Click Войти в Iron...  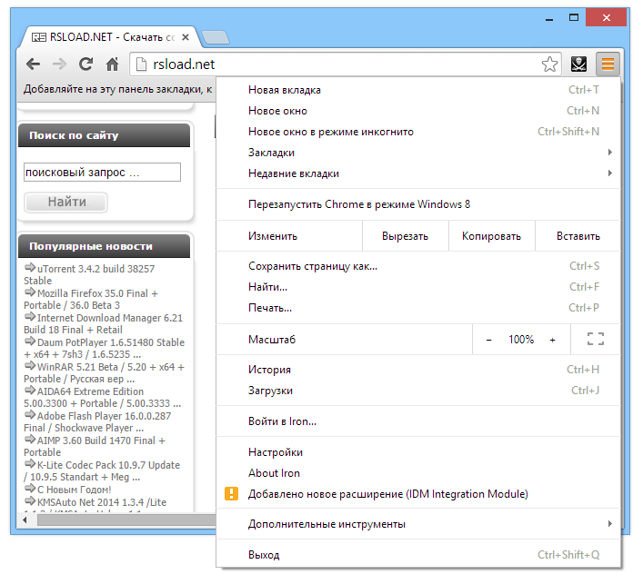[x=418, y=421]
